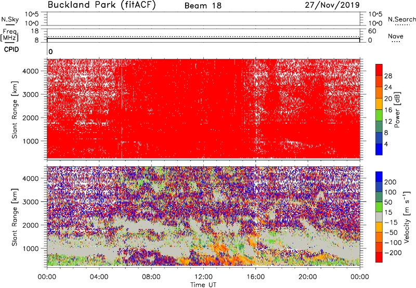Click the right-side axis label '60'

point(372,31)
